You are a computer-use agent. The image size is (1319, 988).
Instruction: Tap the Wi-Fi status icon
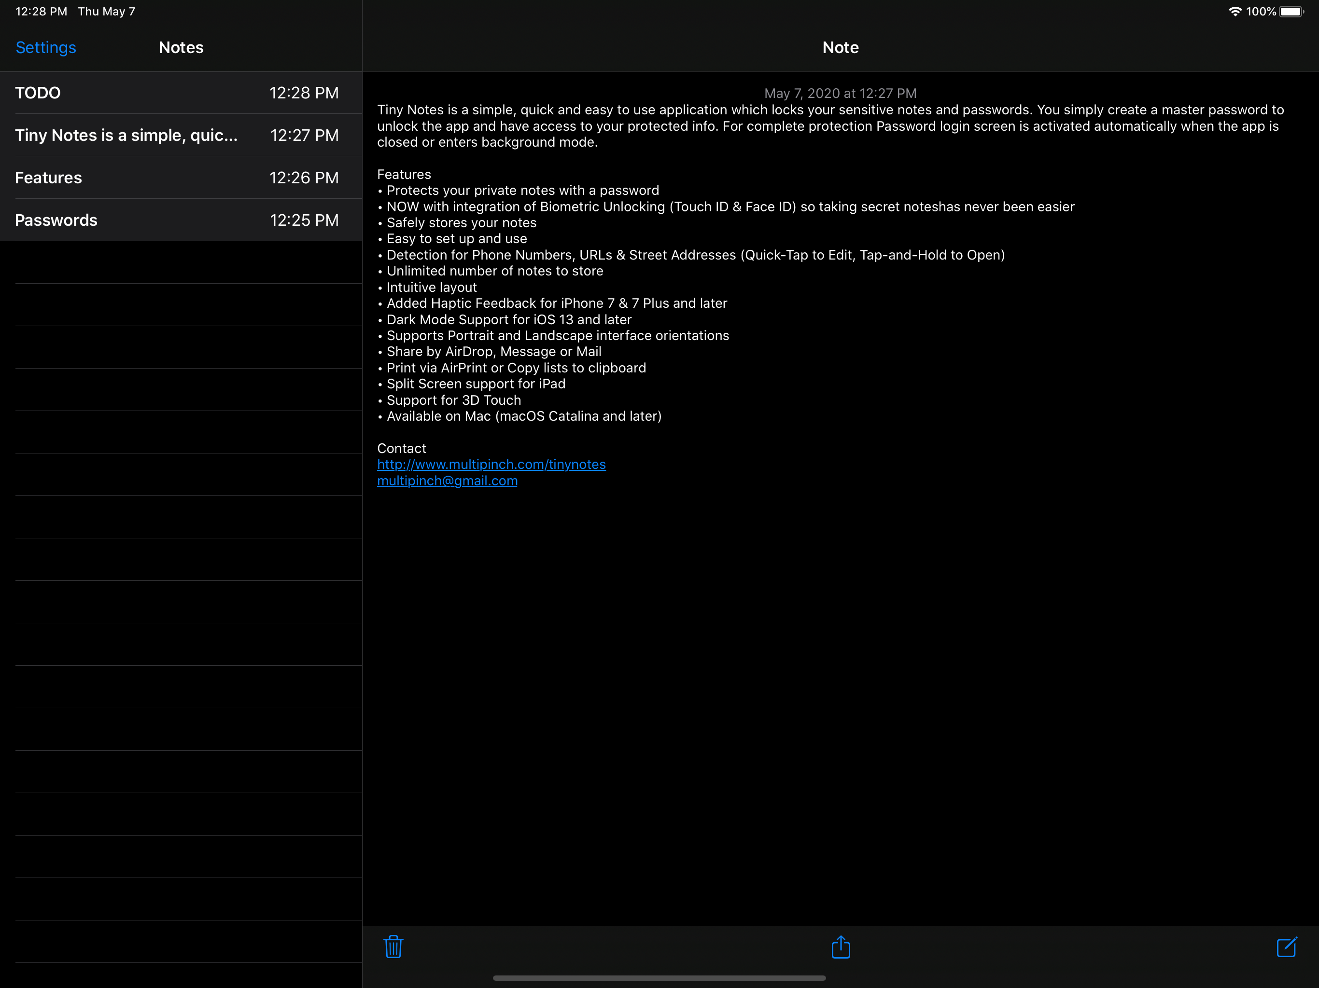(1234, 11)
